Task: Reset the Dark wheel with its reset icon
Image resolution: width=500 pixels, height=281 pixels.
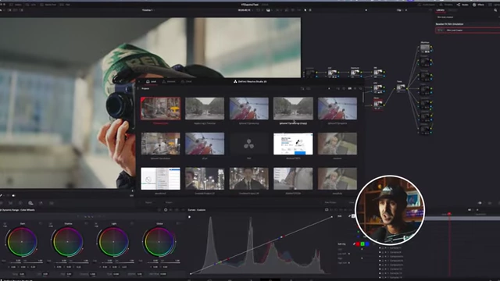Action: 40,224
